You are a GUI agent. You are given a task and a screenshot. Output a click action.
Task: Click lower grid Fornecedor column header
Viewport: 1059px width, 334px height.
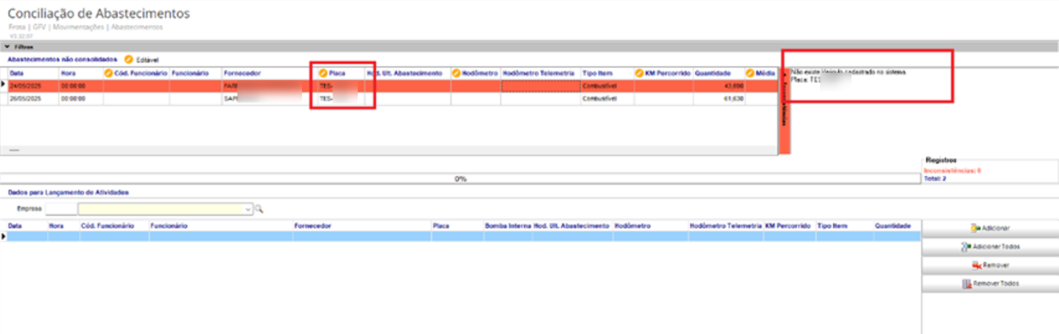click(362, 225)
